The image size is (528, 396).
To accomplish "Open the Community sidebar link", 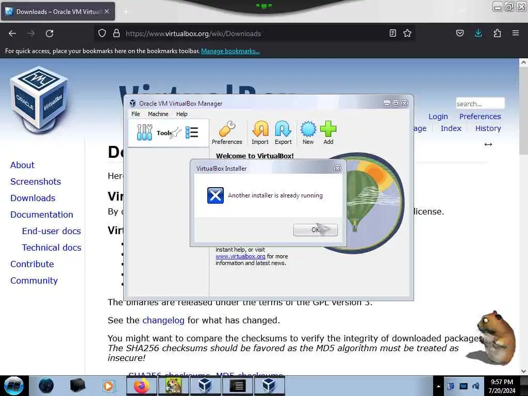I will (34, 280).
